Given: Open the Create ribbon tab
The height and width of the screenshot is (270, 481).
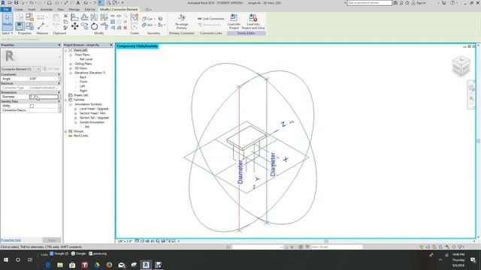Looking at the screenshot, I should pos(19,10).
